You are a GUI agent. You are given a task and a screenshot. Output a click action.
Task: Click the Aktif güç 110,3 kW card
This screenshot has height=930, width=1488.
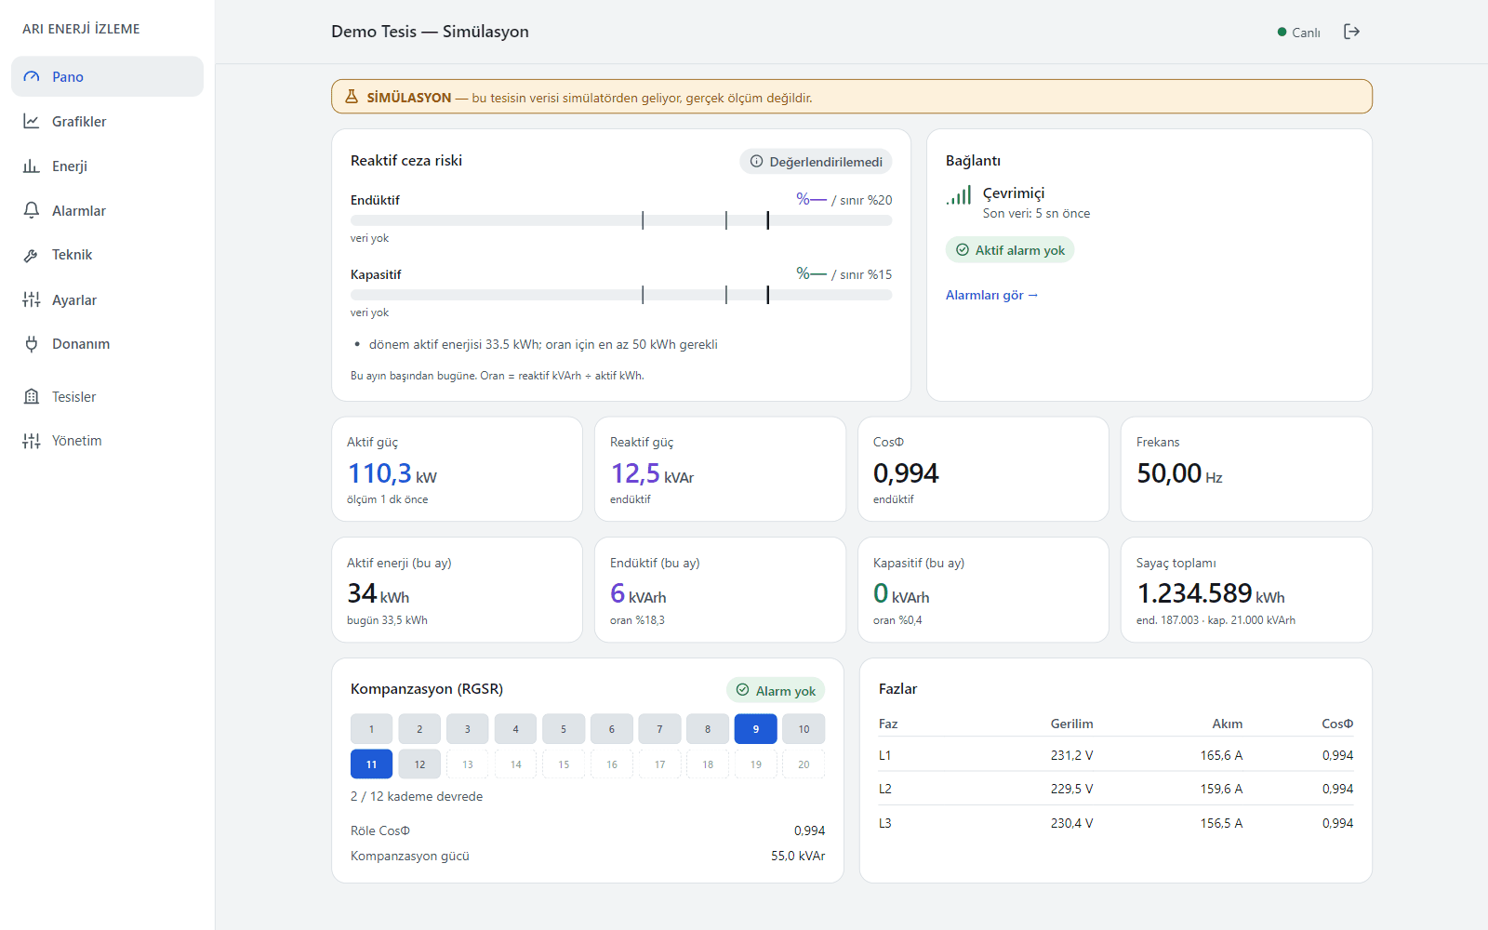pos(457,469)
